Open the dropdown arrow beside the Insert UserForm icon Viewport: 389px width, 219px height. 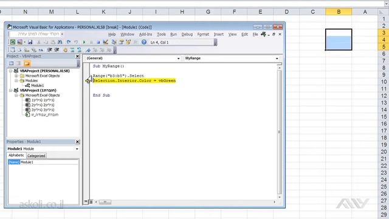[x=24, y=42]
